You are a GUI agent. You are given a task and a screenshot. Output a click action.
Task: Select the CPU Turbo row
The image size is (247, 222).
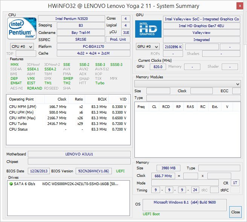[x=68, y=124]
